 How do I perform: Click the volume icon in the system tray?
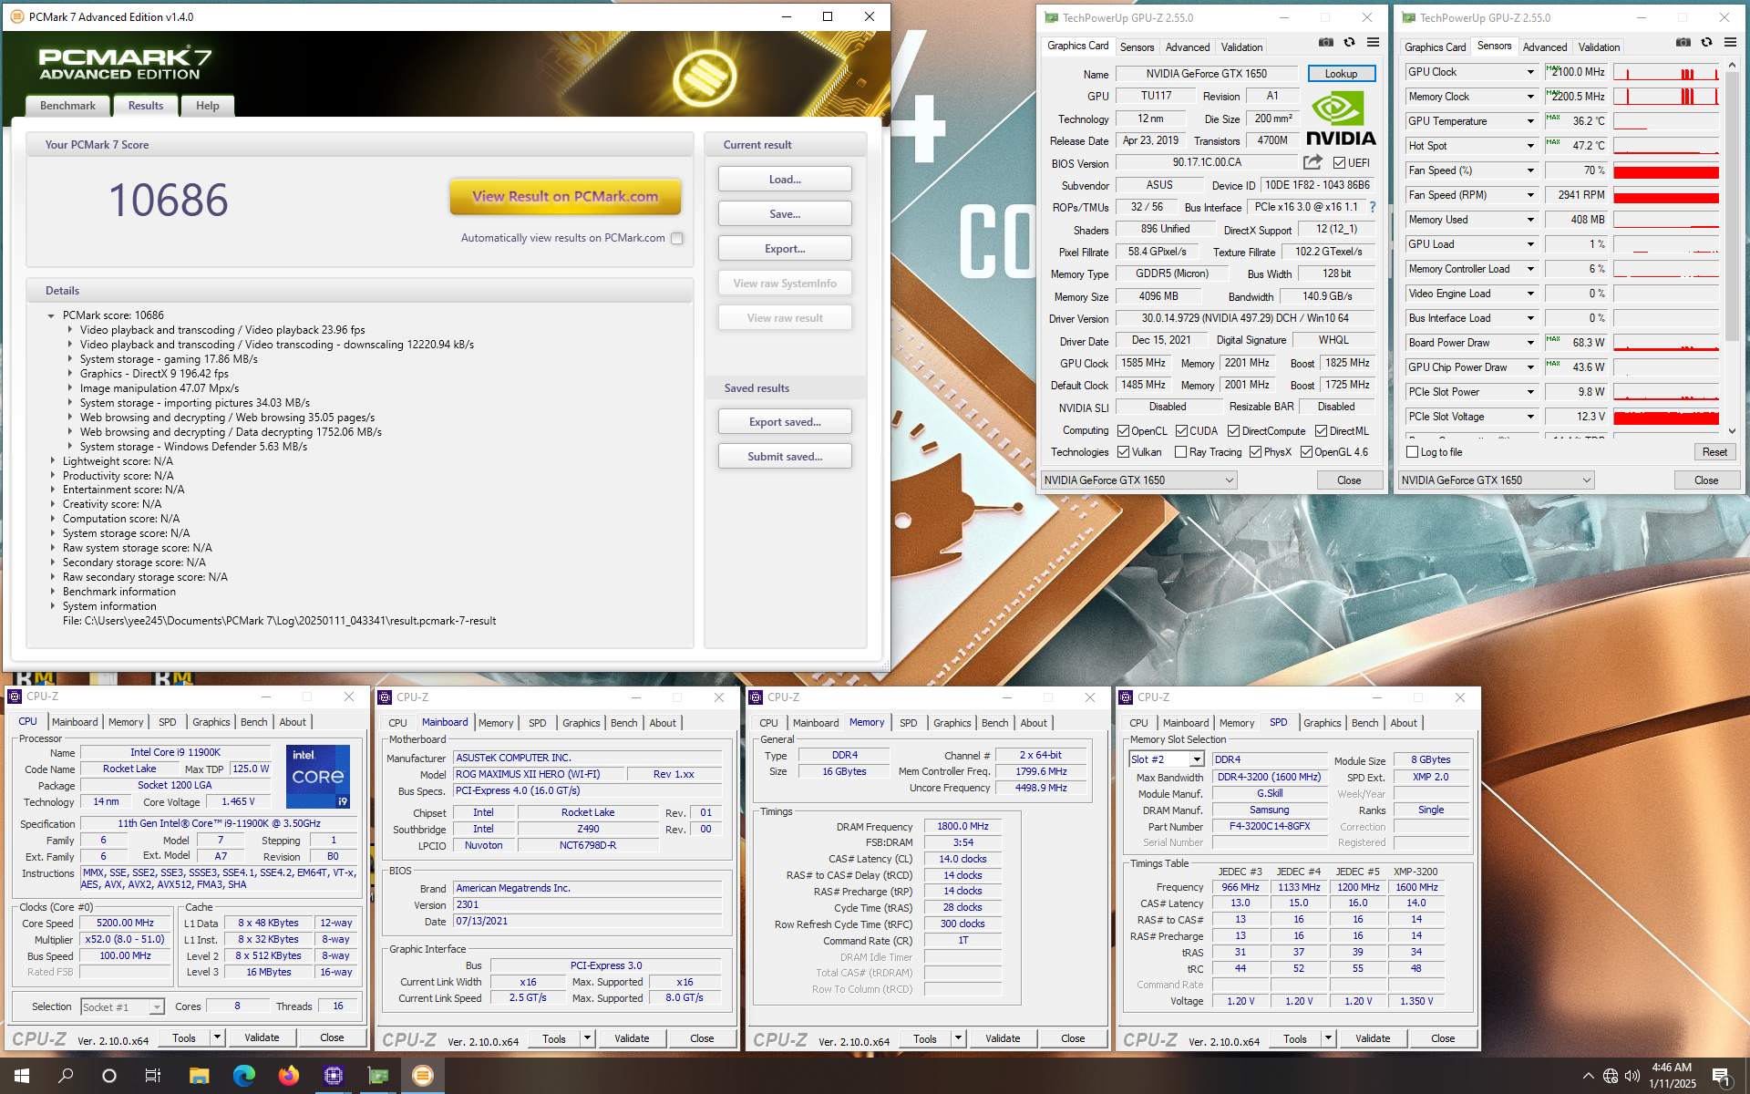click(x=1632, y=1076)
